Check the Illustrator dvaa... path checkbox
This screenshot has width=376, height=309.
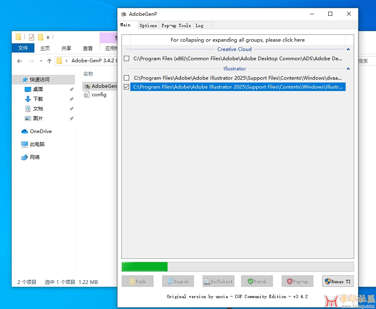point(127,78)
